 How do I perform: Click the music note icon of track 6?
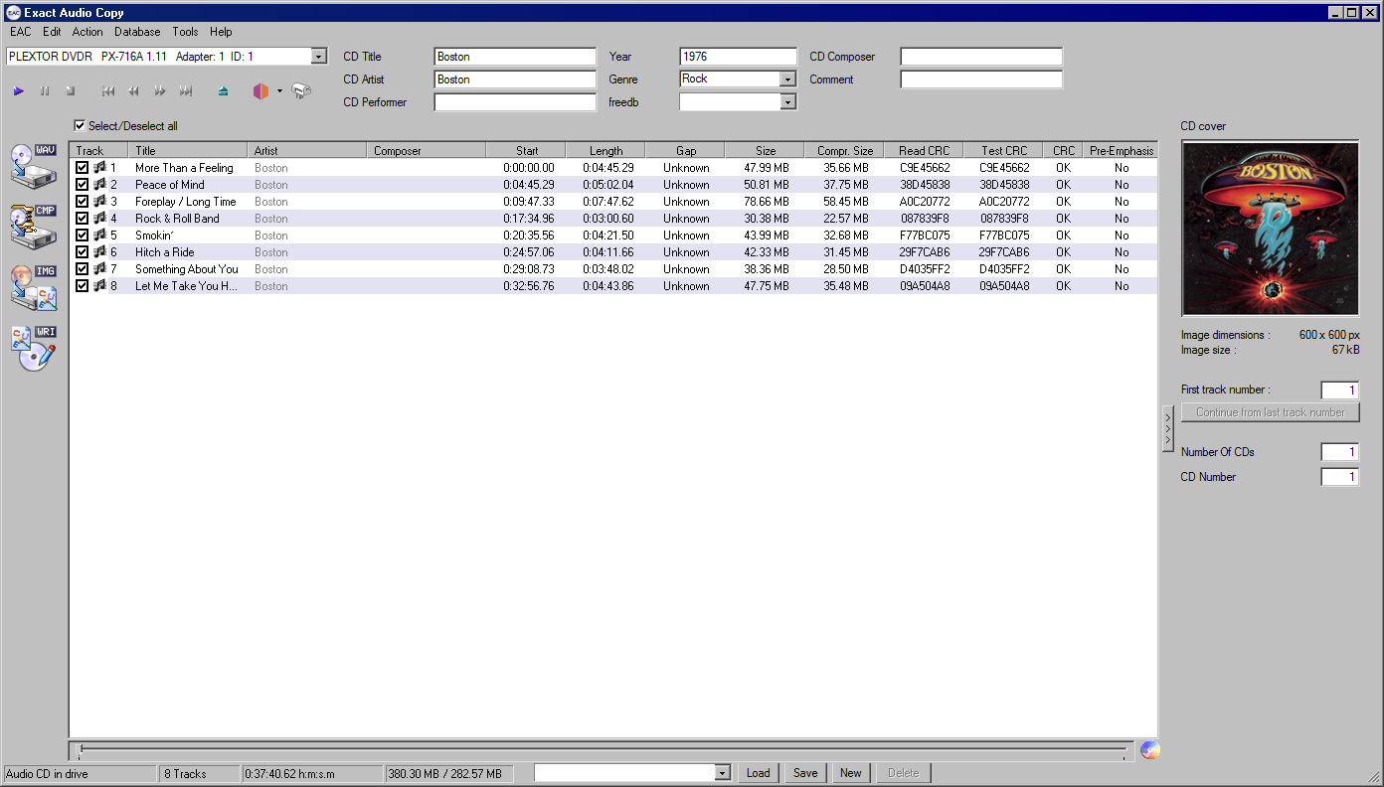(x=99, y=252)
